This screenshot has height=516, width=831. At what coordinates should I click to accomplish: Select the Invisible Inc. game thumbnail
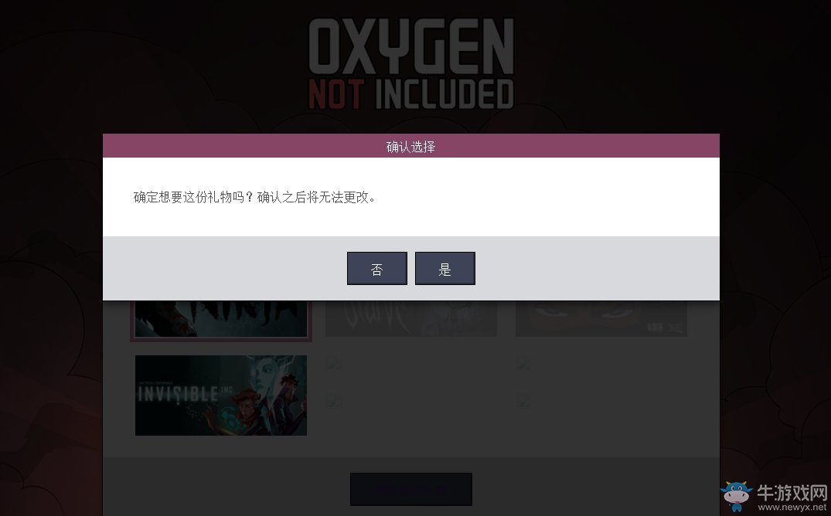[x=221, y=395]
